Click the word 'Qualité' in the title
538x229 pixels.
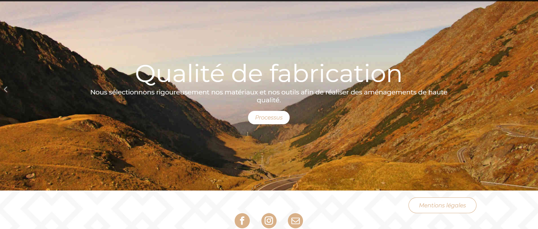coord(180,74)
